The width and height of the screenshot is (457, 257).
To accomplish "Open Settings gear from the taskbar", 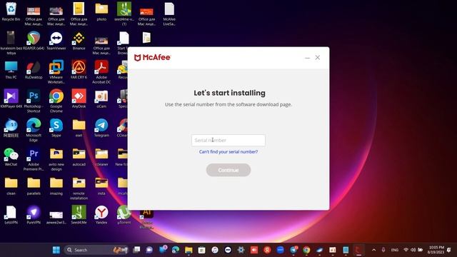I will [241, 250].
